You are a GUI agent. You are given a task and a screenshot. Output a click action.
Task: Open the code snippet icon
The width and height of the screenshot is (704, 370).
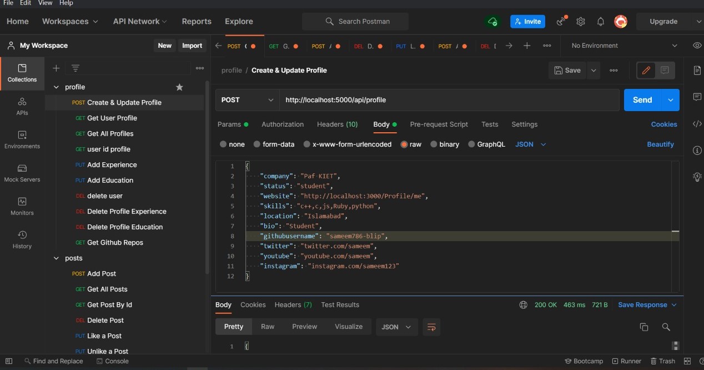pos(697,124)
